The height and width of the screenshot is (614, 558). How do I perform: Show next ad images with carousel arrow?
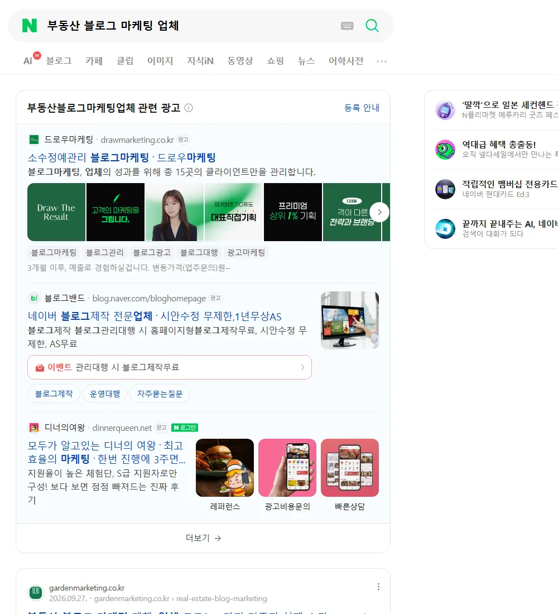point(379,212)
